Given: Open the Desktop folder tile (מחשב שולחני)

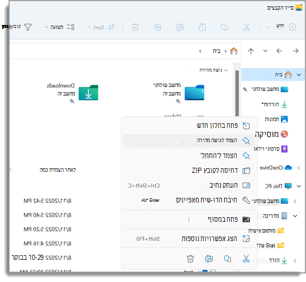Looking at the screenshot, I should (195, 93).
